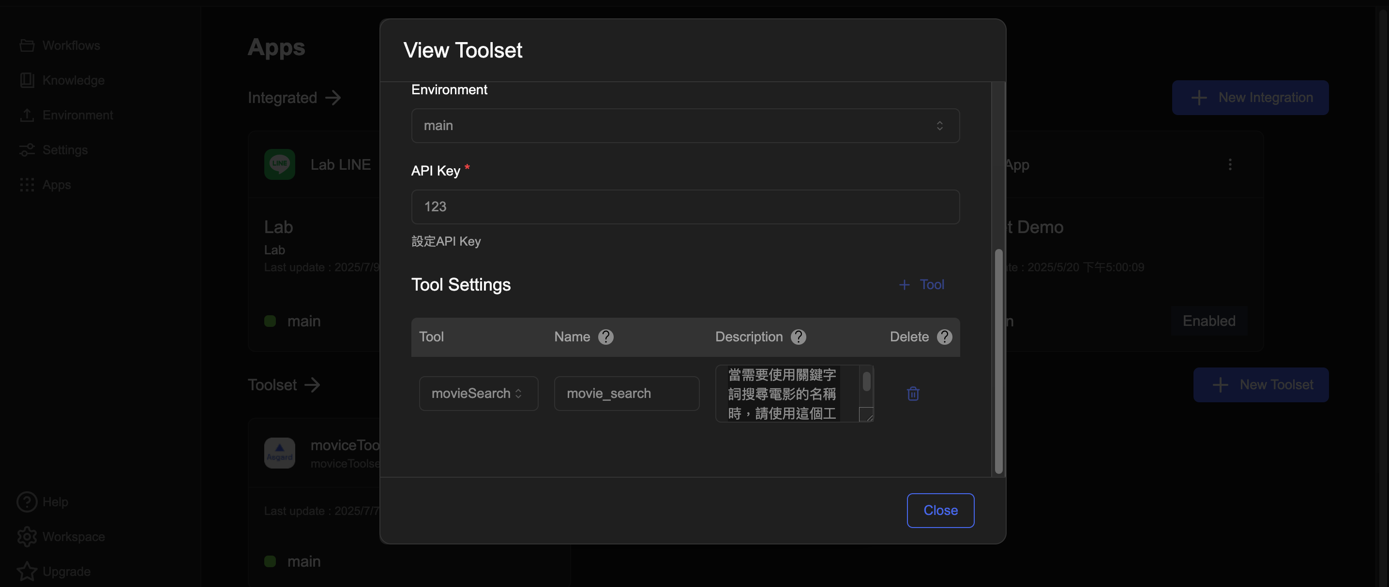The height and width of the screenshot is (587, 1389).
Task: Click the Asgard toolset logo icon
Action: tap(279, 453)
